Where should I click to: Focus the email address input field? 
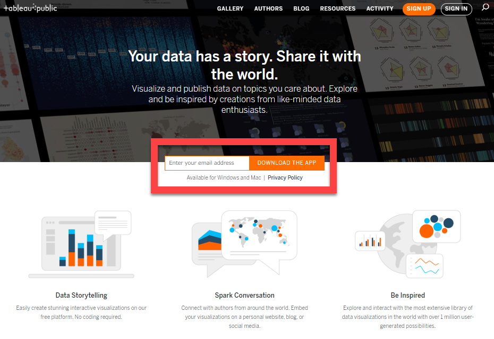(207, 163)
